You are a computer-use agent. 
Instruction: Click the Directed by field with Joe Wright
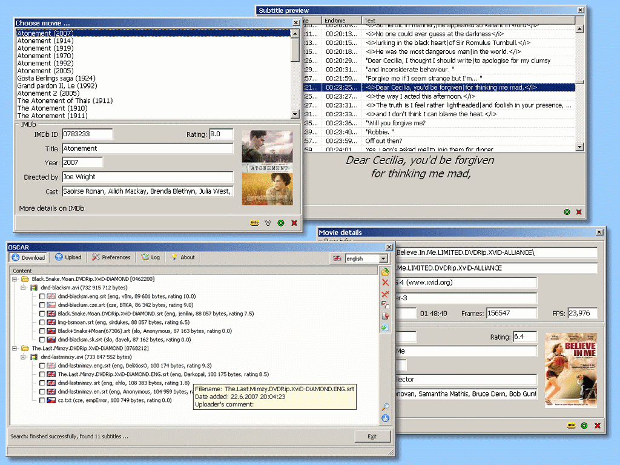[x=148, y=177]
